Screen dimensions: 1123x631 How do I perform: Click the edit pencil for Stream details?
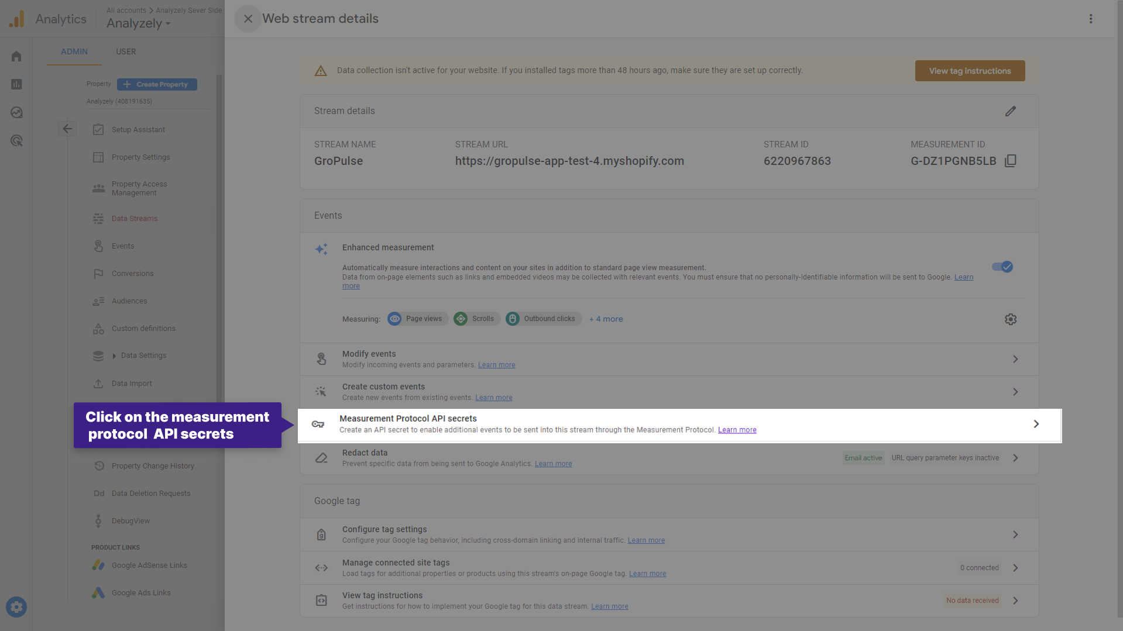point(1010,111)
